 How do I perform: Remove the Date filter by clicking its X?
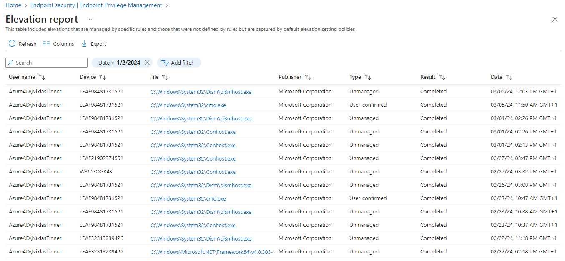pyautogui.click(x=147, y=62)
